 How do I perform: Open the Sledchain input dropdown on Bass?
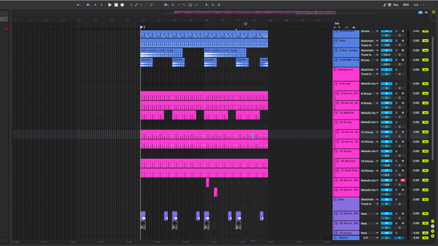369,199
